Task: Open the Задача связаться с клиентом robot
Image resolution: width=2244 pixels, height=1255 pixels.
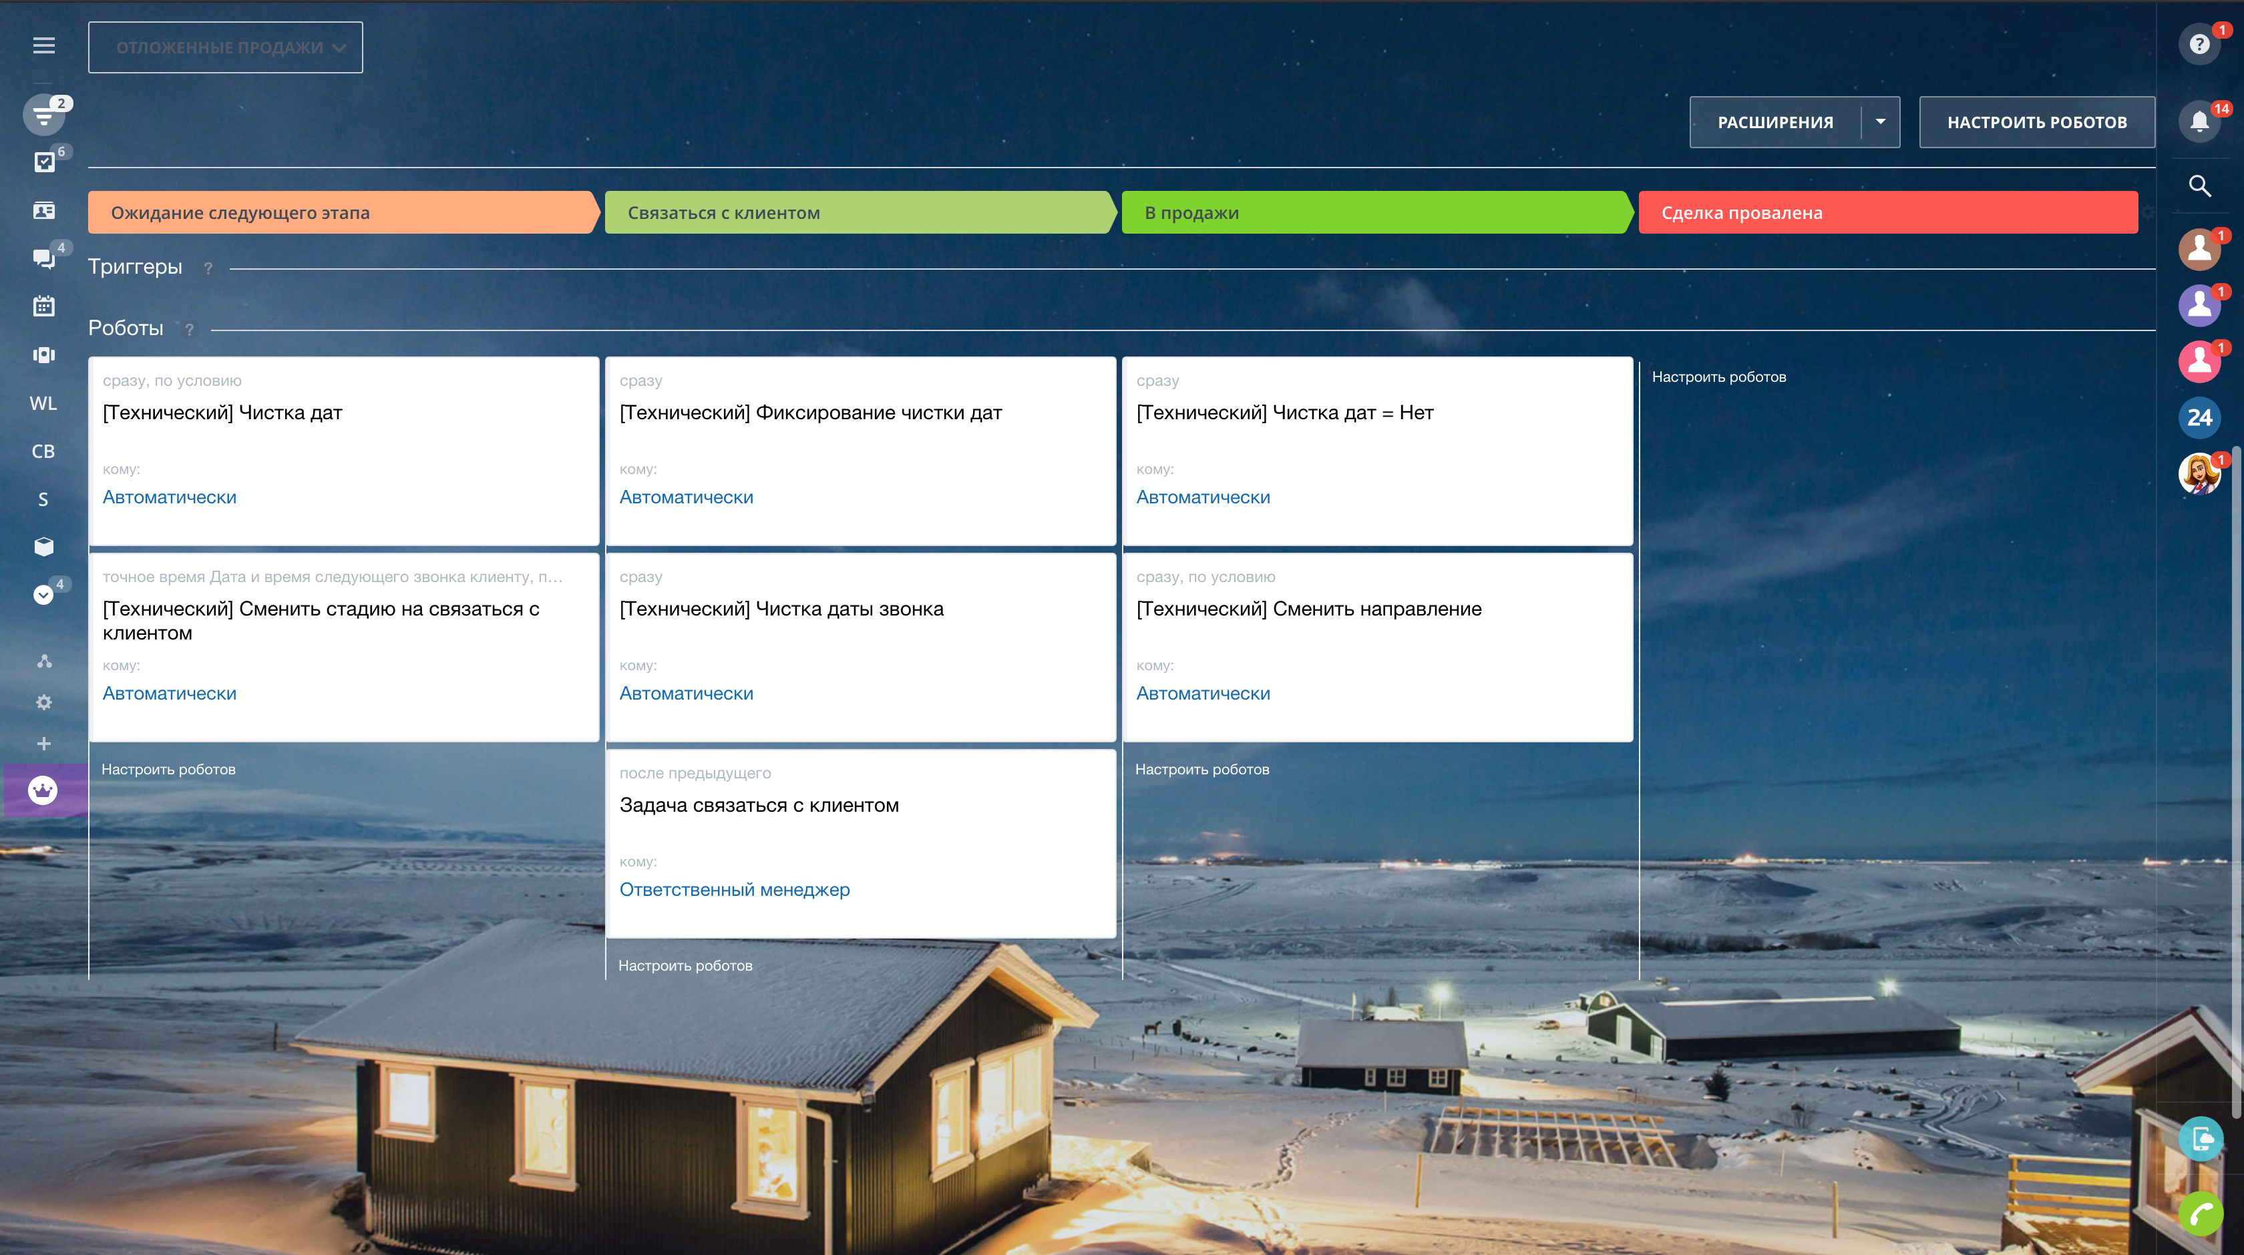Action: [x=759, y=804]
